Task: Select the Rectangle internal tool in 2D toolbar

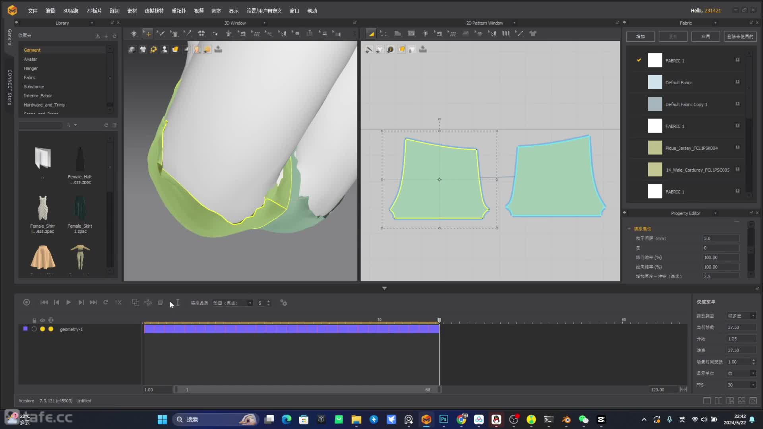Action: point(411,34)
